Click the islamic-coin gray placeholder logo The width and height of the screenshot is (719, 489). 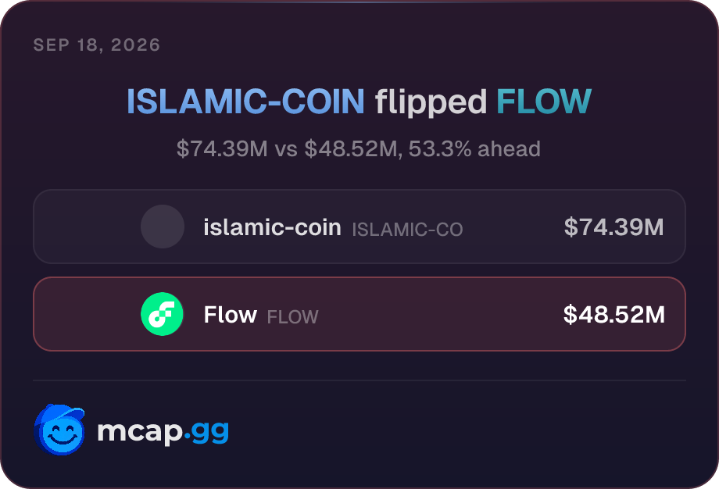[163, 227]
